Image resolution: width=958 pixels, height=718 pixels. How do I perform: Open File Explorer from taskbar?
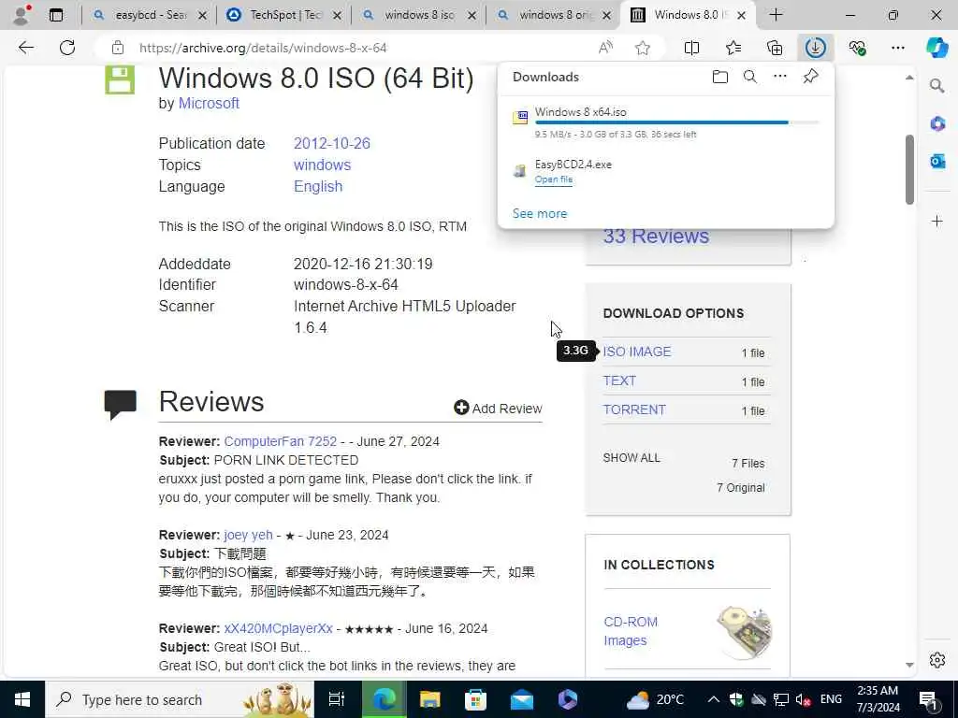click(430, 699)
